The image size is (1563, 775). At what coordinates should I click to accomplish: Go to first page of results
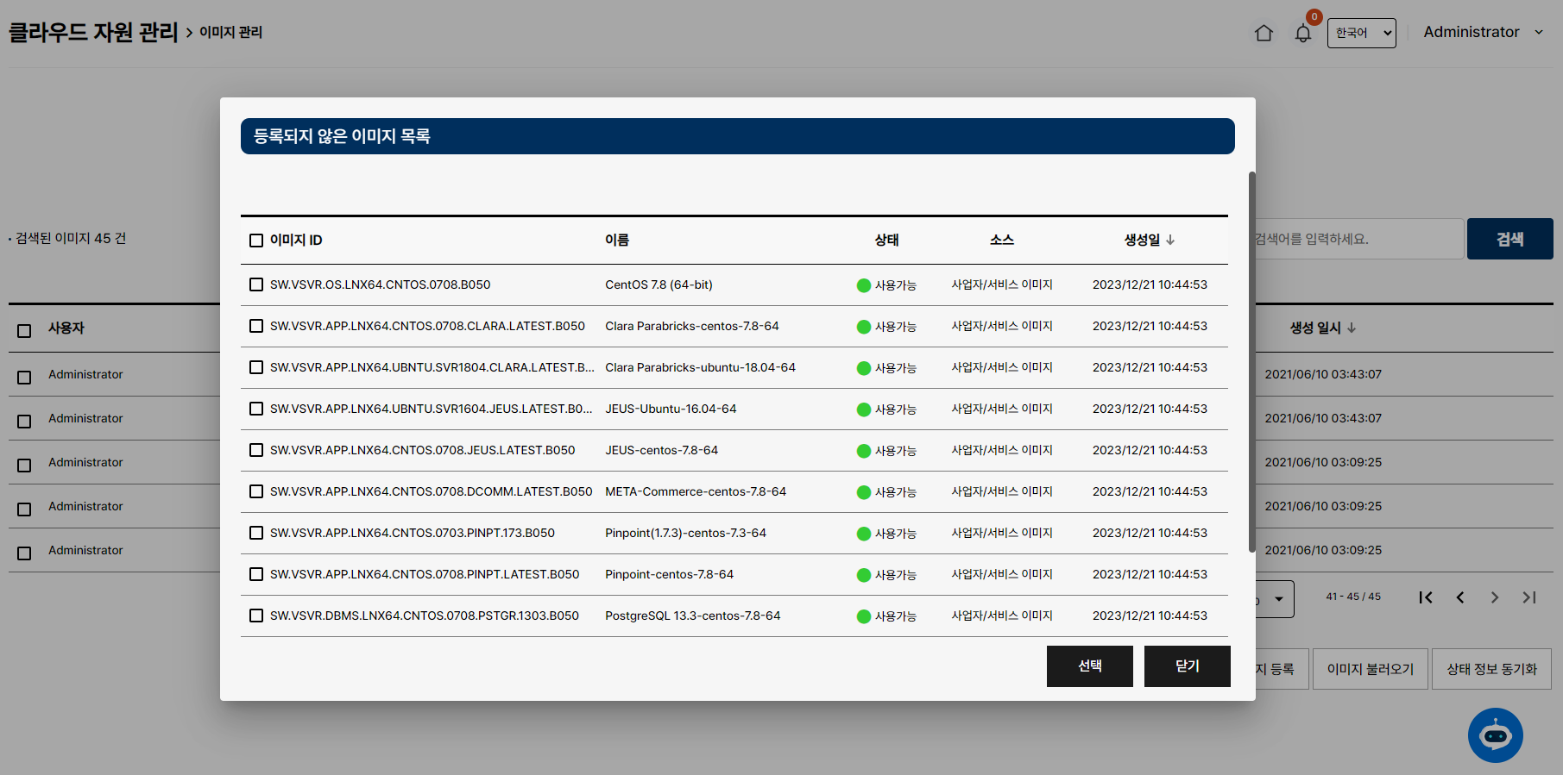(1426, 597)
